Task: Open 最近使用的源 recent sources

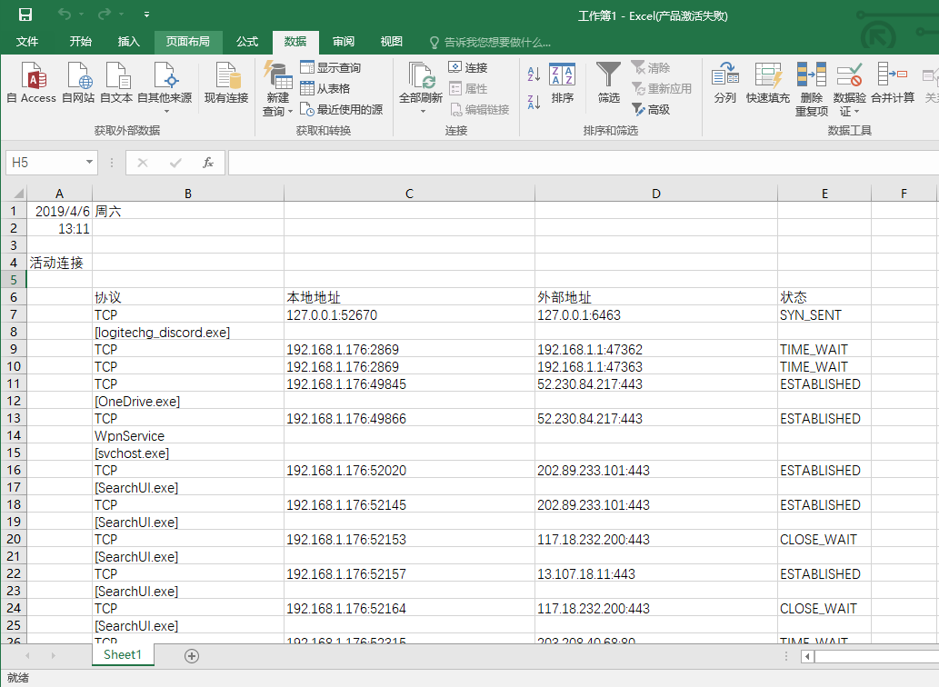Action: pyautogui.click(x=342, y=110)
